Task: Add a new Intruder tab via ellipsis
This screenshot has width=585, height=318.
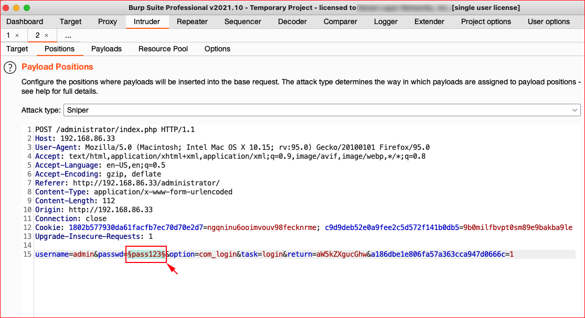Action: [68, 36]
